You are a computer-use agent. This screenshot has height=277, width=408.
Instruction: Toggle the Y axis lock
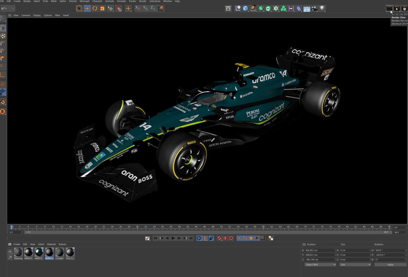145,8
